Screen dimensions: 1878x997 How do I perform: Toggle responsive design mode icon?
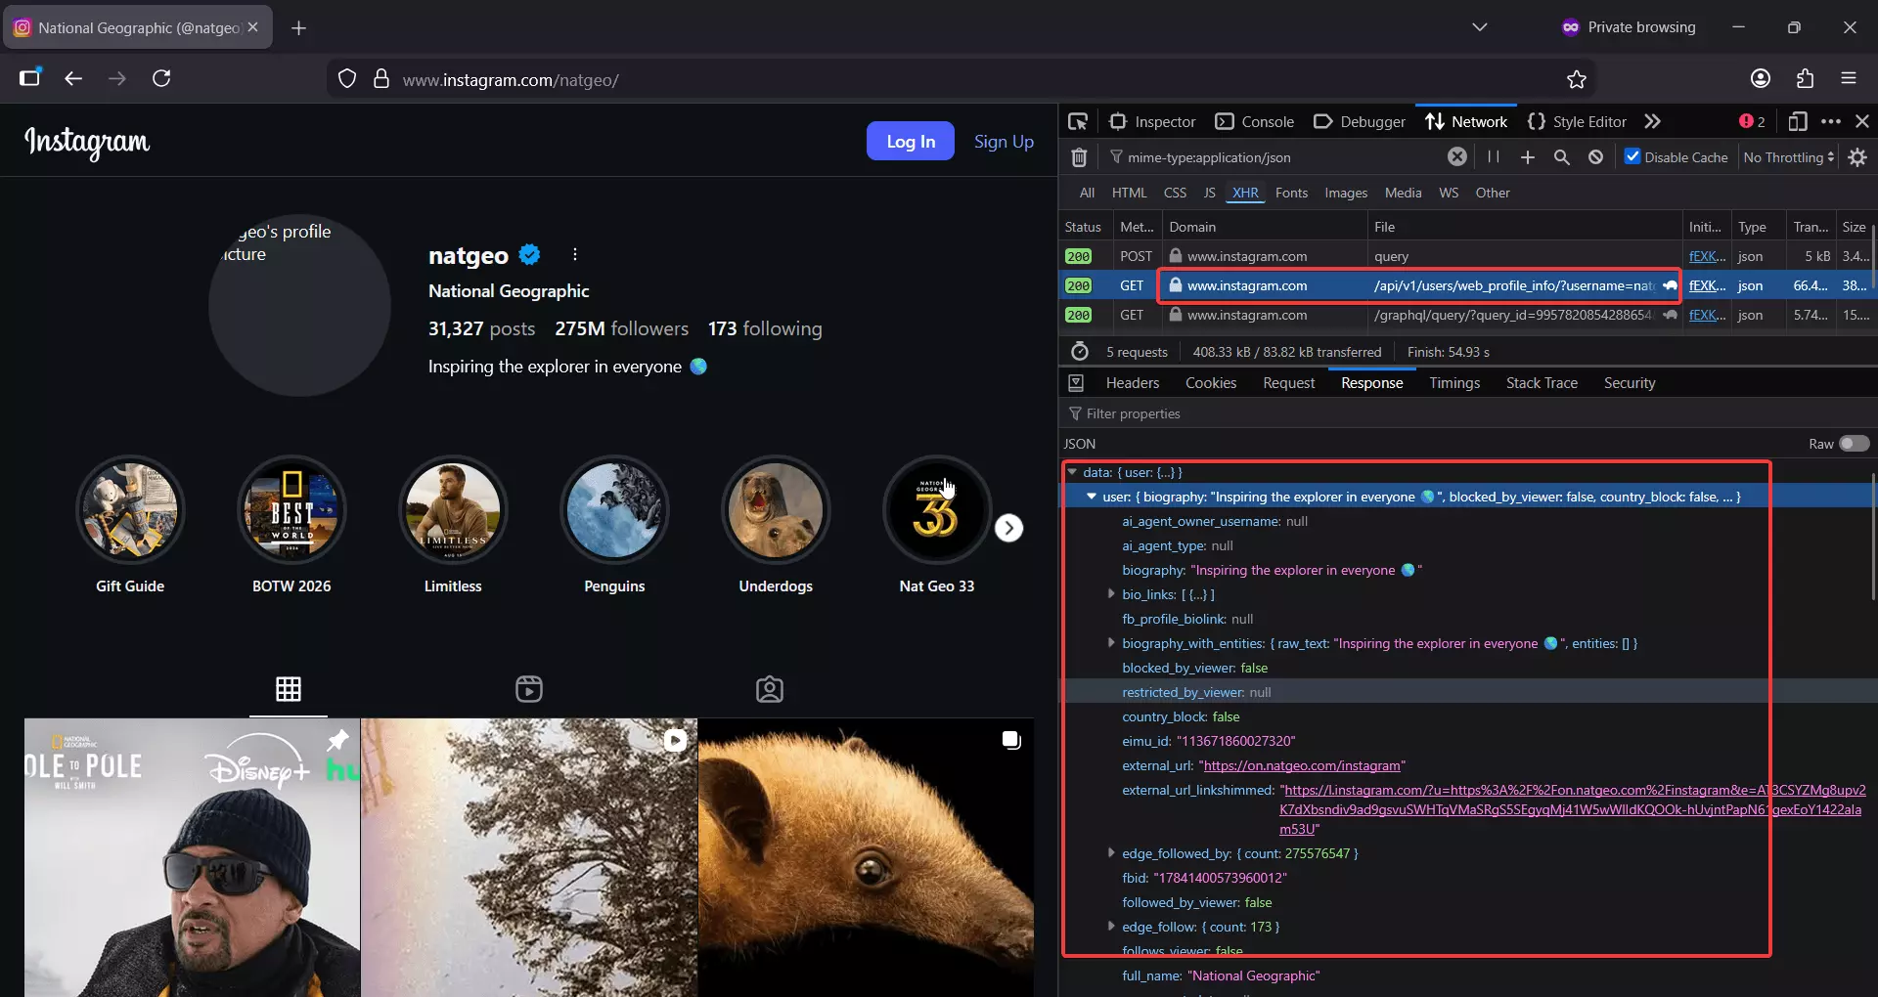(1798, 121)
